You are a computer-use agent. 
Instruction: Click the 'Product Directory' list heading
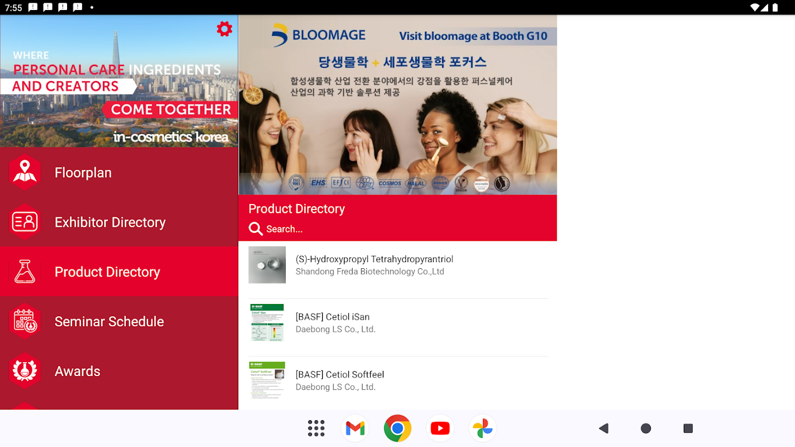click(296, 209)
